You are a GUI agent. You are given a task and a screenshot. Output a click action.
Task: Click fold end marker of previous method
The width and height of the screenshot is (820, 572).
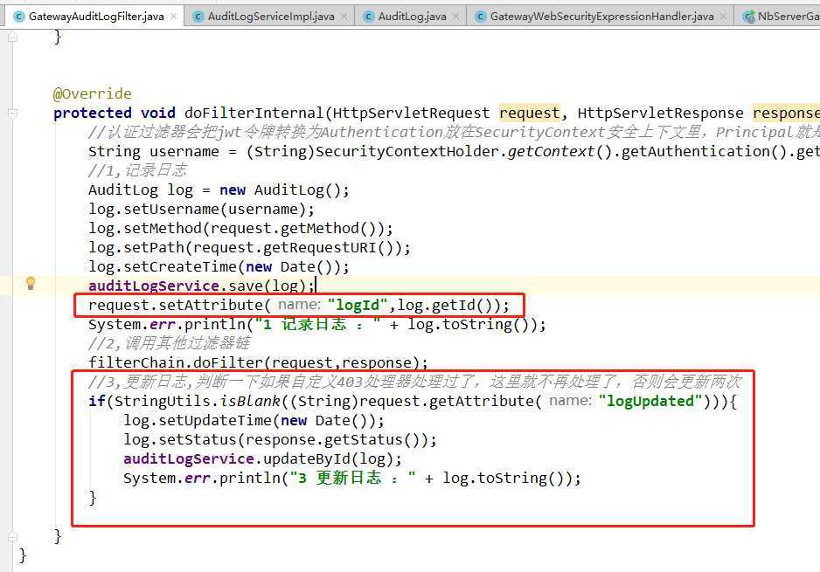coord(13,37)
